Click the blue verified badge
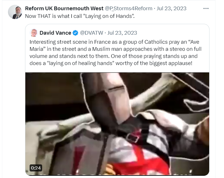This screenshot has width=224, height=178. click(x=75, y=33)
